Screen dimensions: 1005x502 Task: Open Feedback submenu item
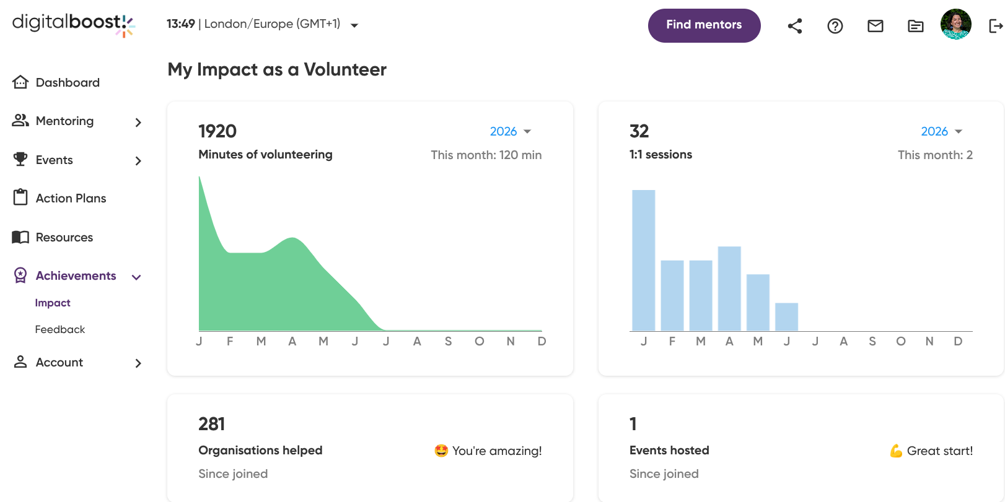pyautogui.click(x=60, y=329)
